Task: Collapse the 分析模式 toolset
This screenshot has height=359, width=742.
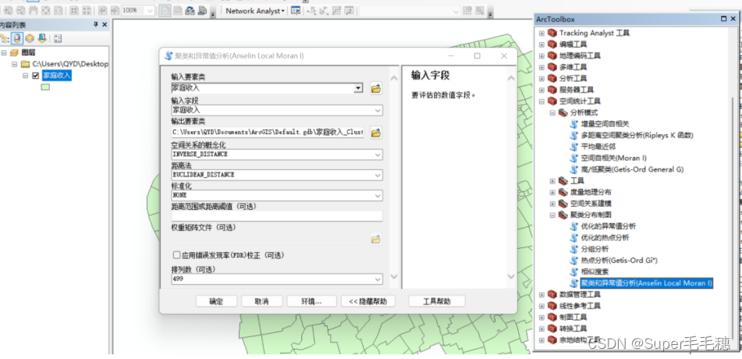Action: tap(552, 112)
